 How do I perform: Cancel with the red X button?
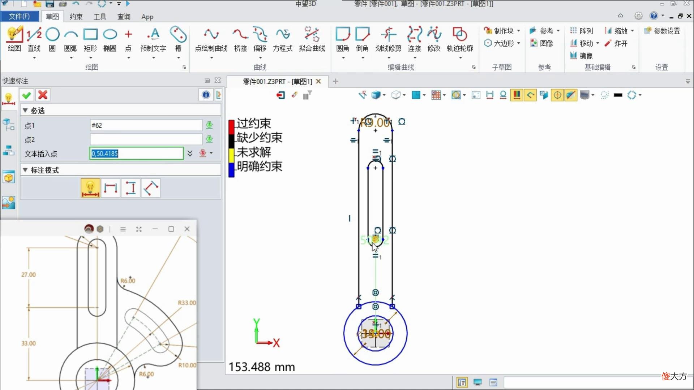click(43, 95)
